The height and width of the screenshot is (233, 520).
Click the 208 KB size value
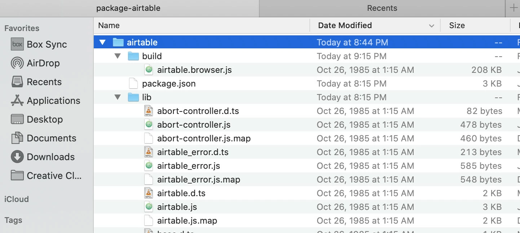pos(486,70)
